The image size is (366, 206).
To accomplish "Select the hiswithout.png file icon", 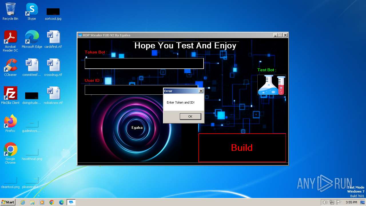I will point(32,154).
